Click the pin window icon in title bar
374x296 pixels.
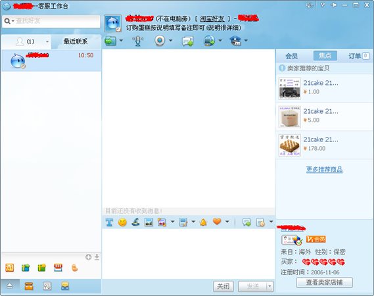pyautogui.click(x=334, y=5)
